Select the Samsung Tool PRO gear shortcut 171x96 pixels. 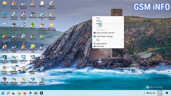click(23, 38)
